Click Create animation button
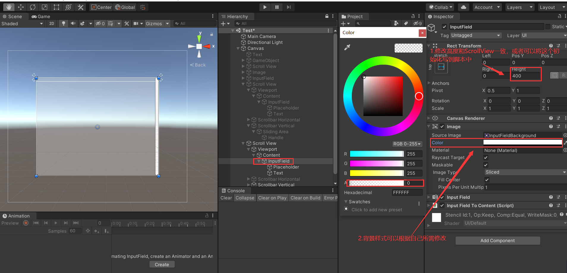Screen dimensions: 567x273 click(162, 264)
